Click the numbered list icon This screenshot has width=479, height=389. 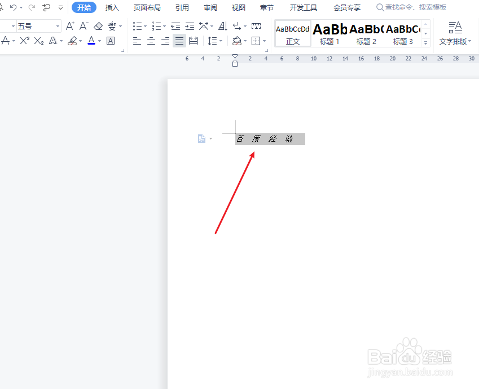156,27
